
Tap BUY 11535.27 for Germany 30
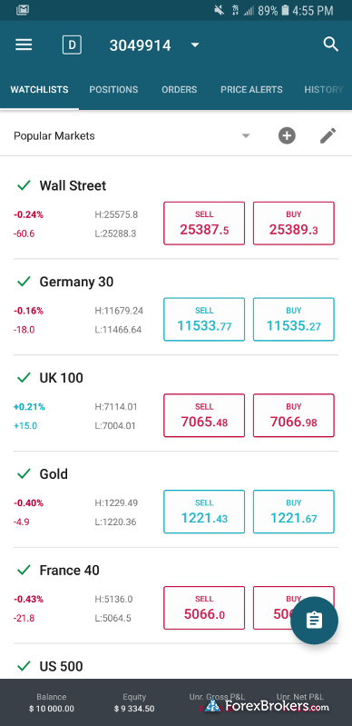pyautogui.click(x=294, y=320)
